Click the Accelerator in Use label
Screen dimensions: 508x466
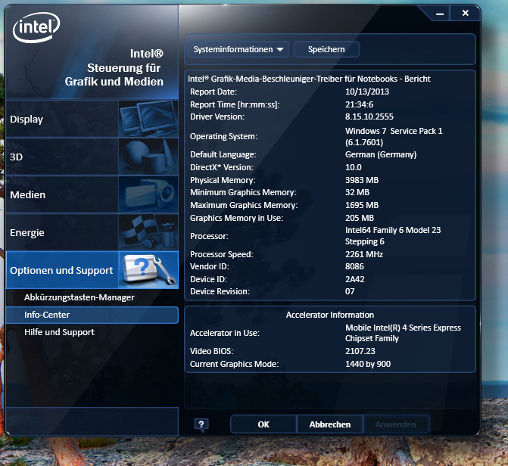(x=225, y=333)
